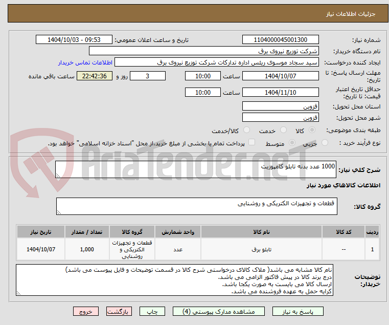
Task: Click the نام کالا column header
Action: point(262,232)
